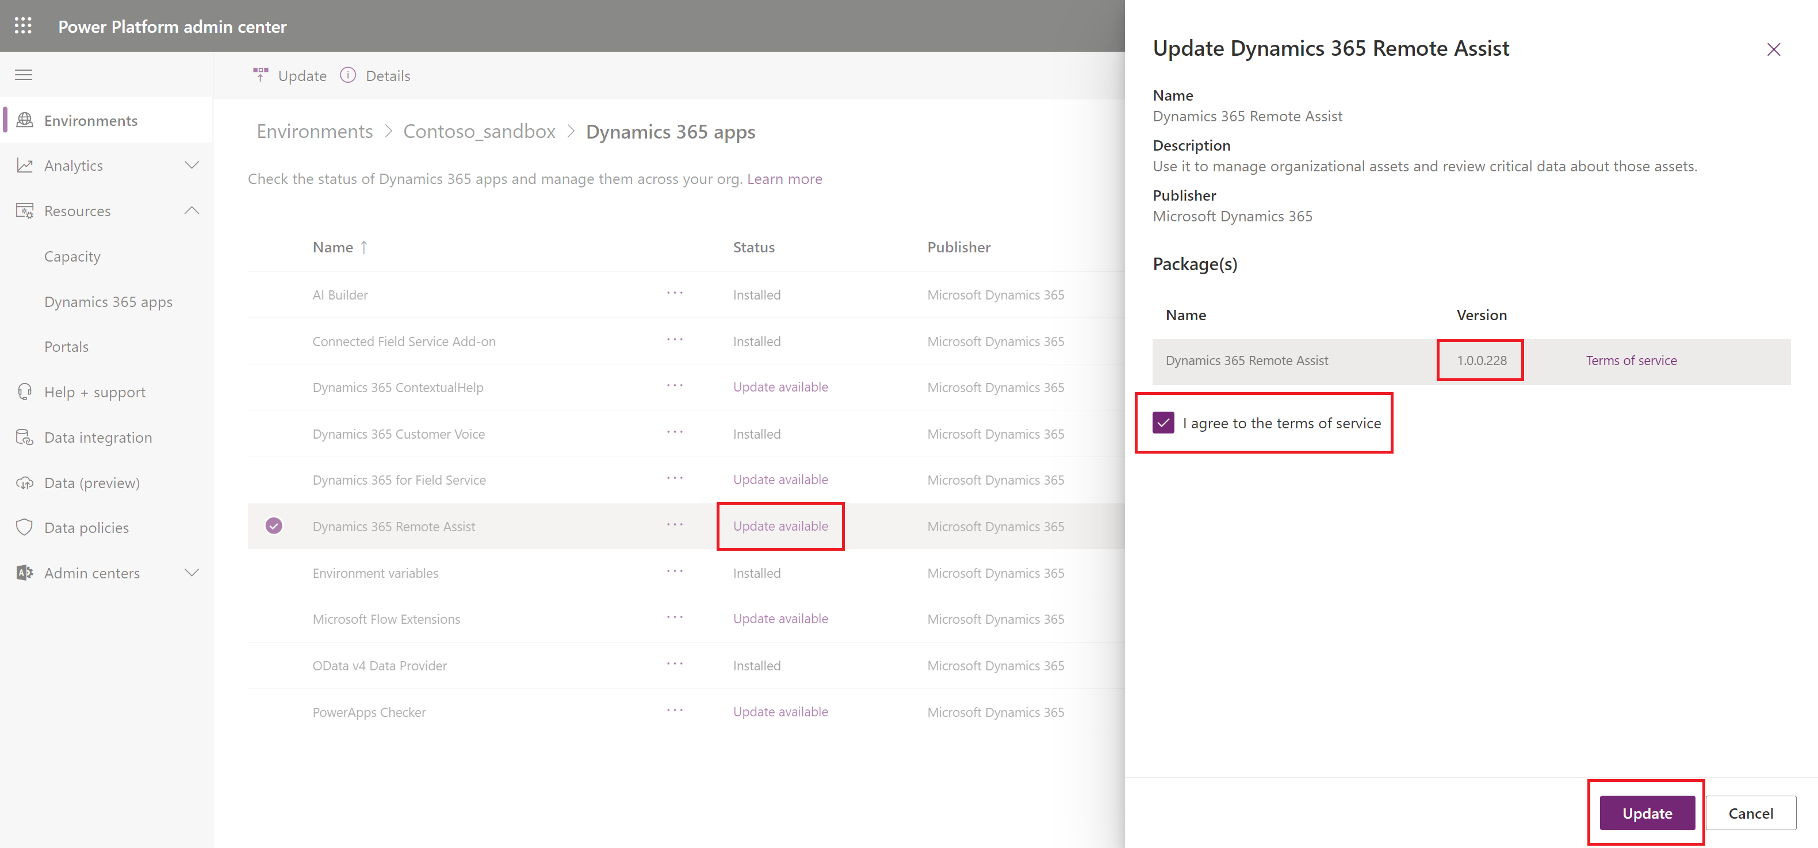Click the Data integration icon in sidebar

(24, 437)
